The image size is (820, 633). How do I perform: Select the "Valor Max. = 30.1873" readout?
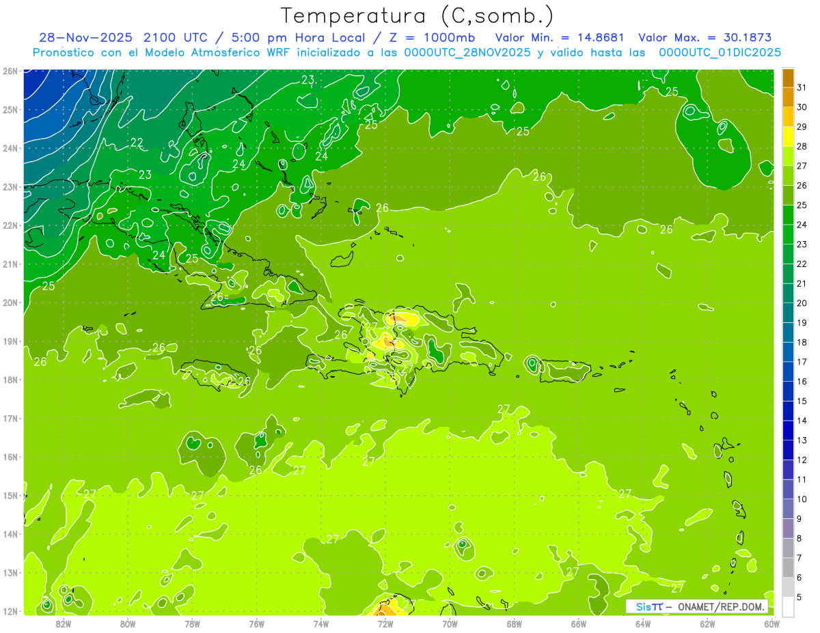pos(705,38)
